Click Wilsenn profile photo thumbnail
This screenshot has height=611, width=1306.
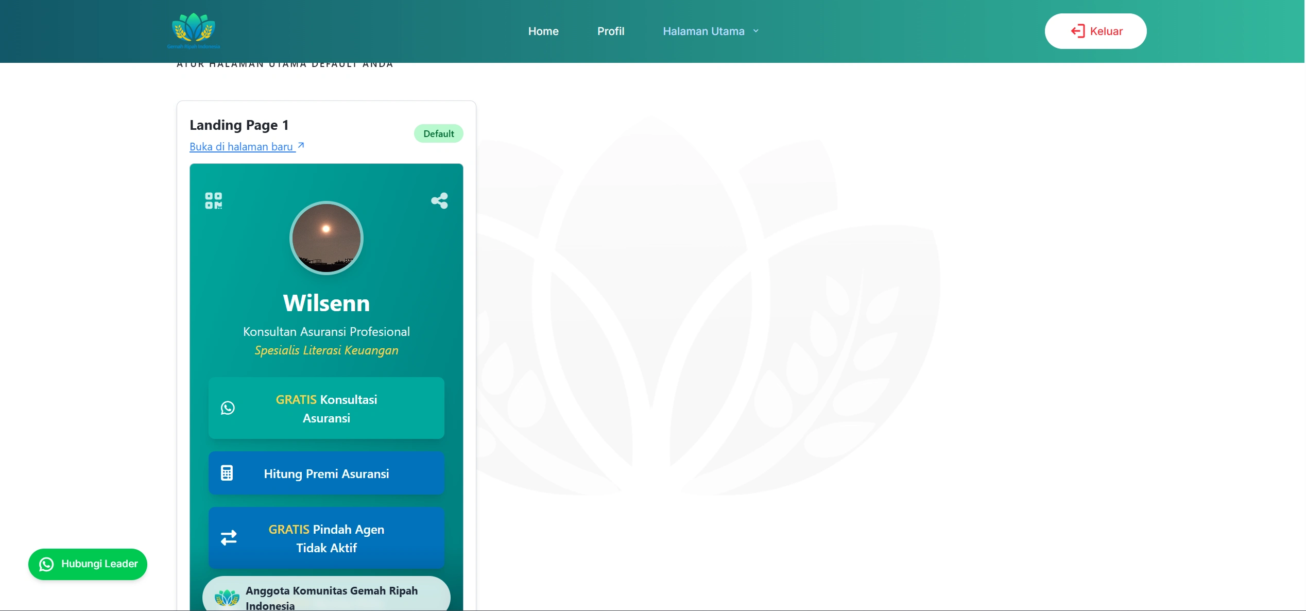click(x=326, y=237)
